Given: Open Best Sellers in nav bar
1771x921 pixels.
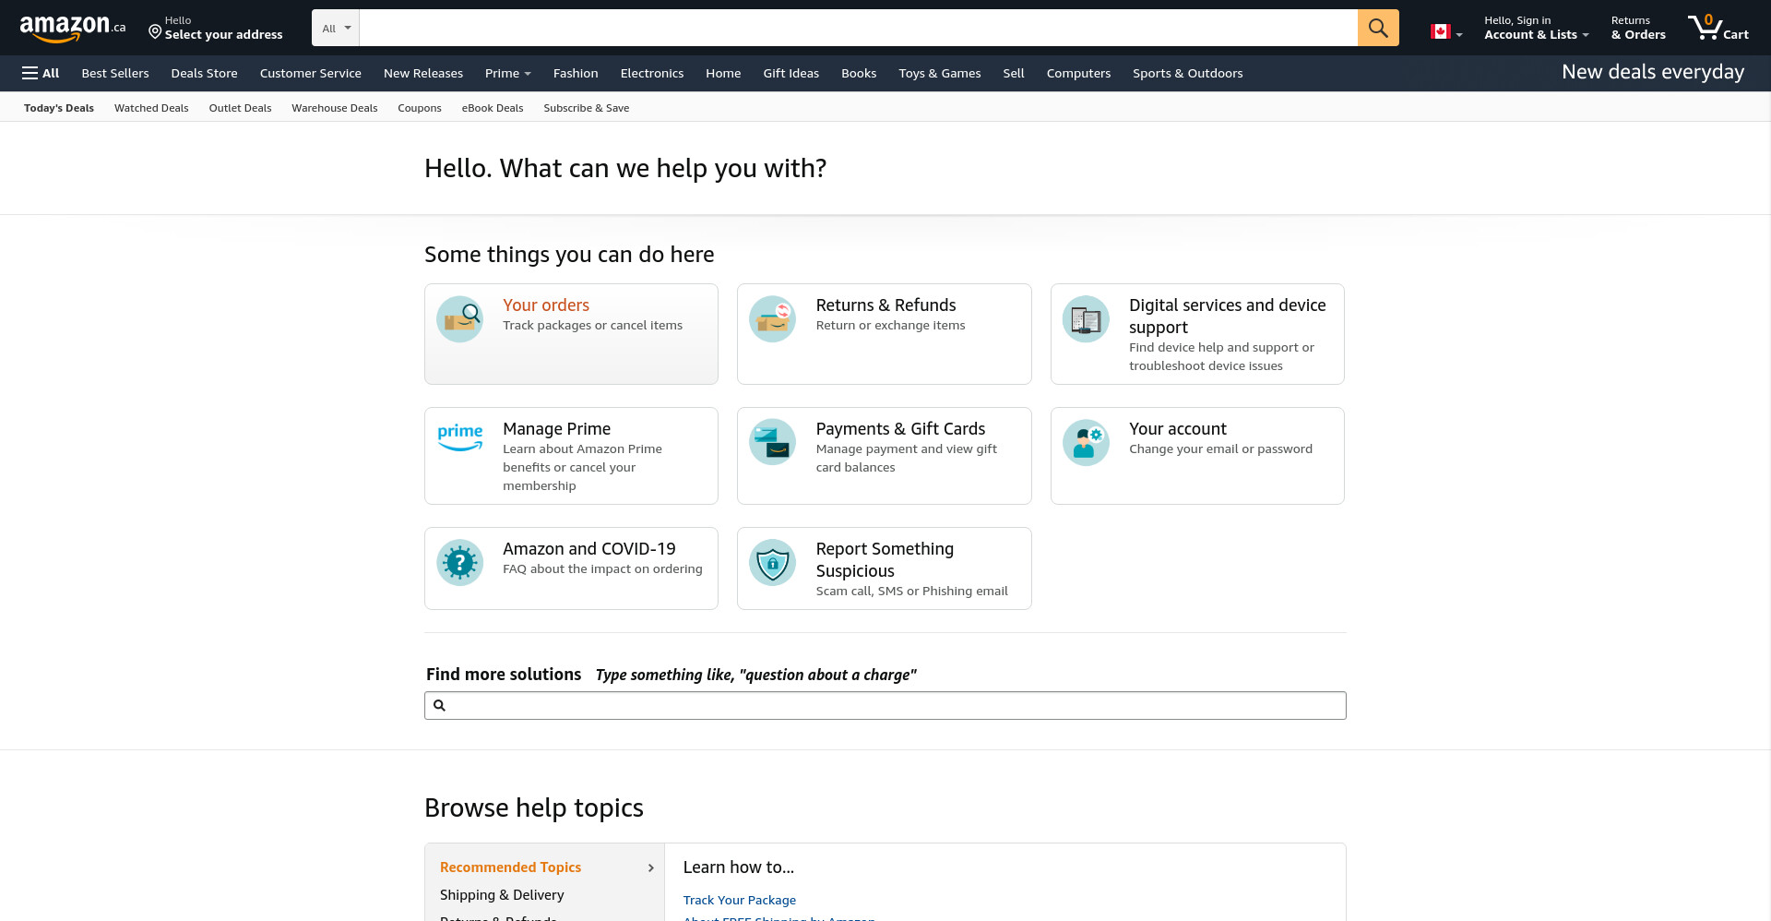Looking at the screenshot, I should pyautogui.click(x=115, y=73).
